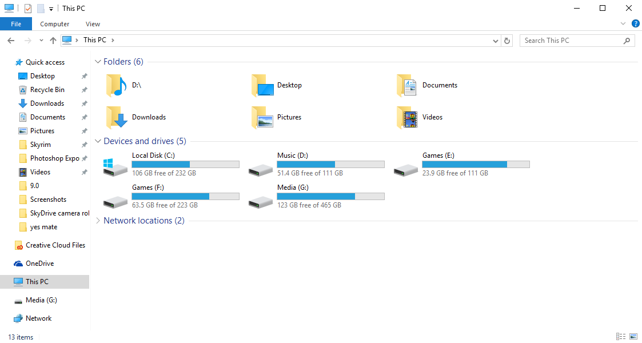
Task: Open the View ribbon tab
Action: (93, 24)
